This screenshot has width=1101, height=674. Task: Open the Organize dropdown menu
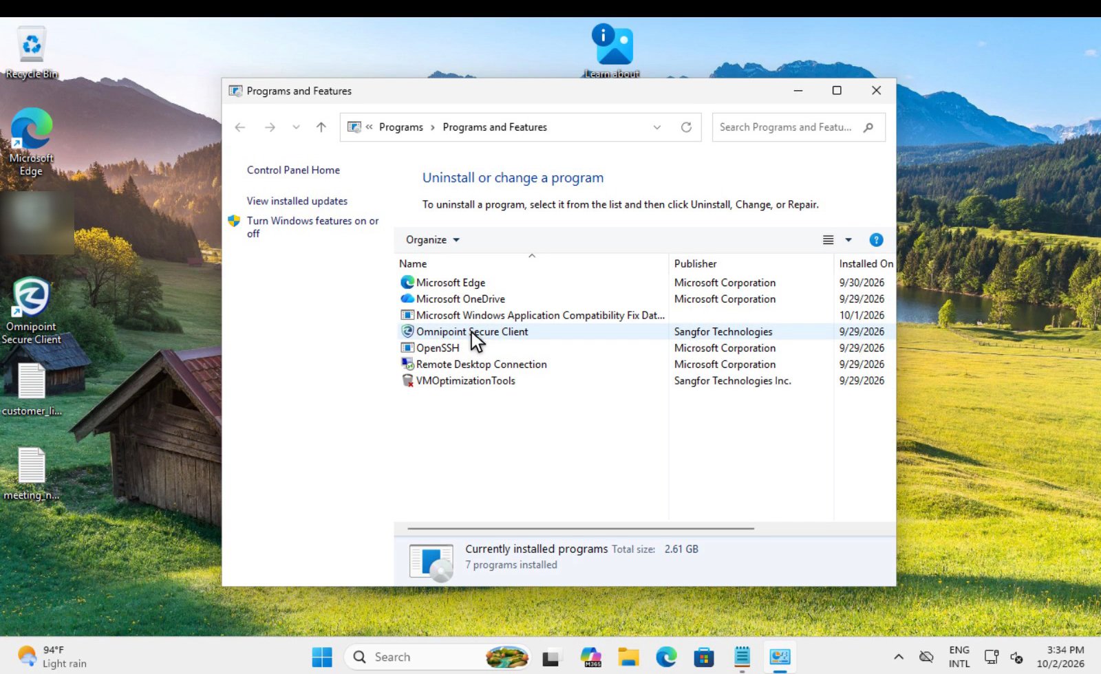point(432,240)
